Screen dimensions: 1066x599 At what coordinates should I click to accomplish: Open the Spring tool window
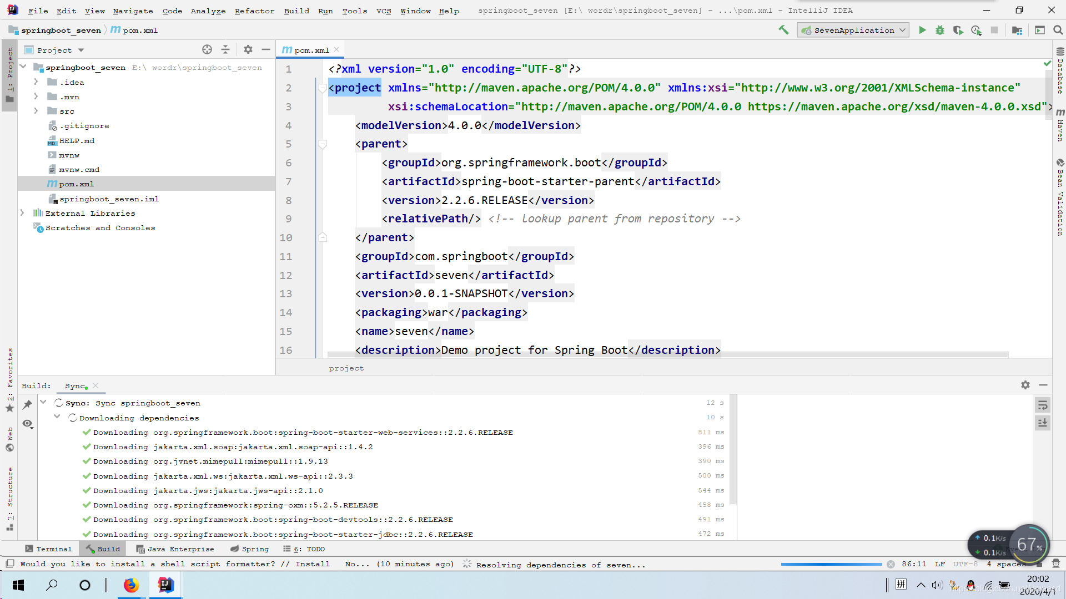(250, 549)
